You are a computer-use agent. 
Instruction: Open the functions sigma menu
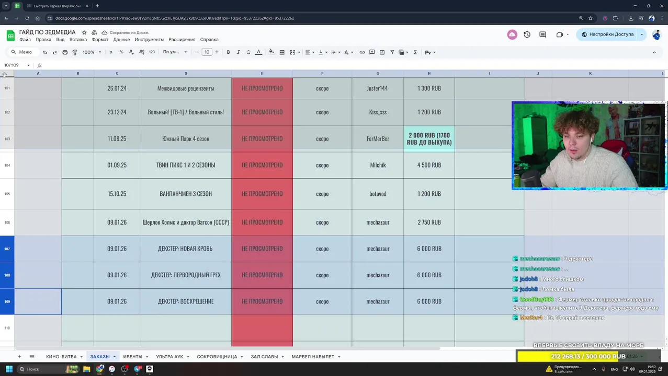(x=415, y=52)
